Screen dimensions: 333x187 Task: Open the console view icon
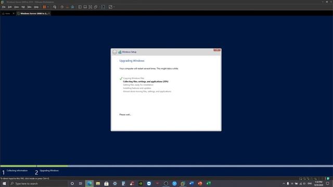point(103,7)
